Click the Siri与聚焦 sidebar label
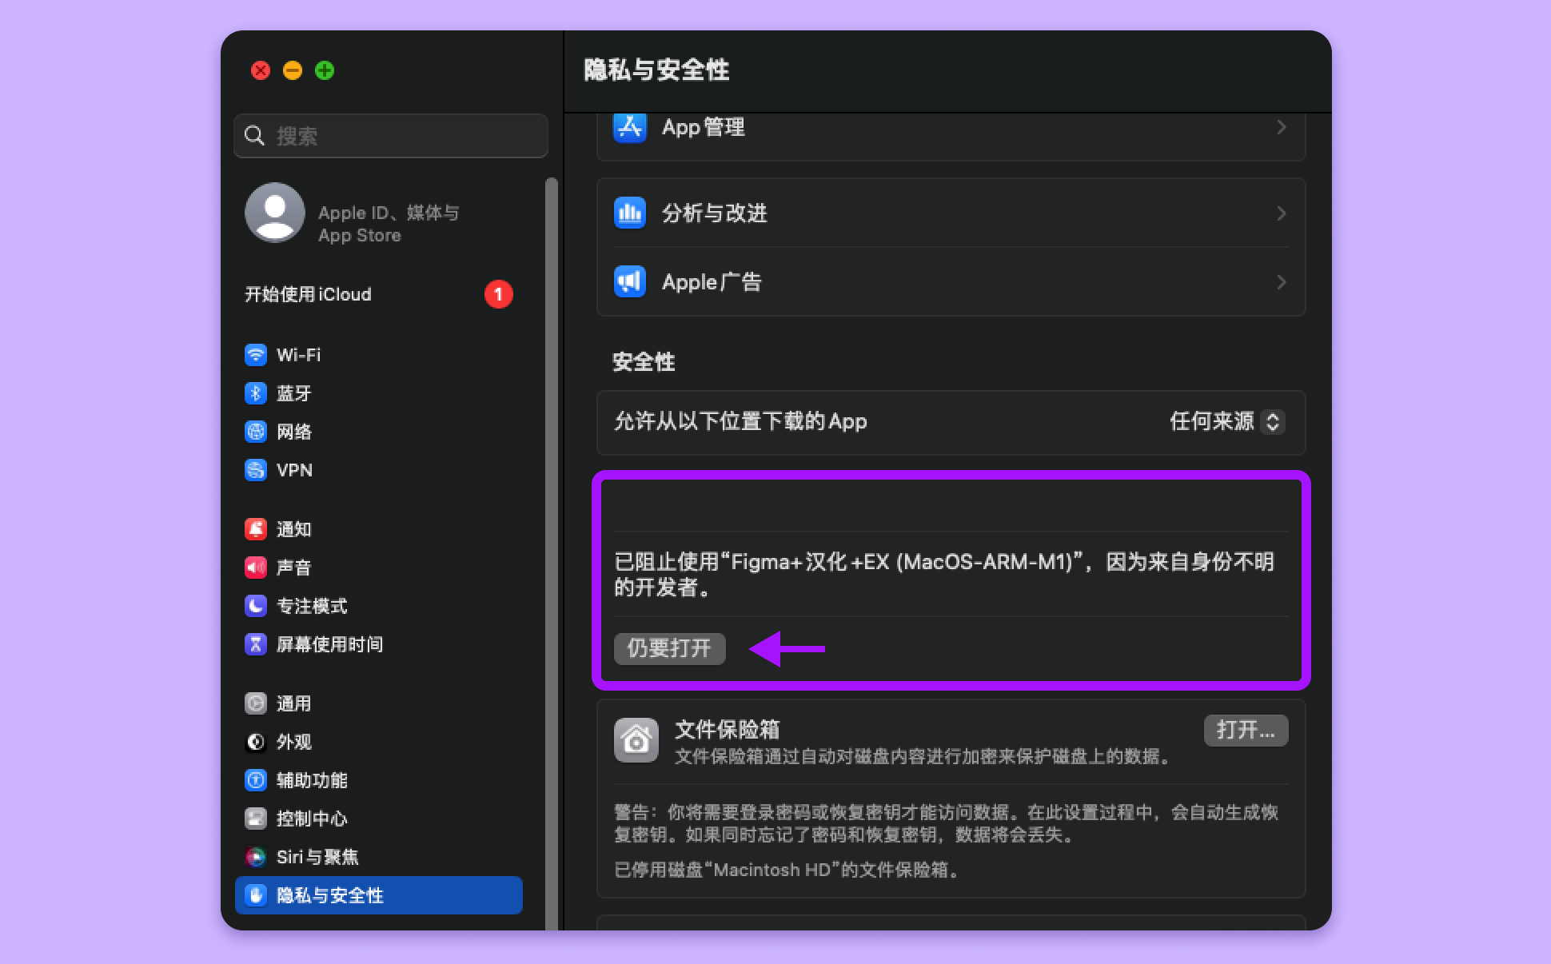This screenshot has height=964, width=1551. point(317,857)
